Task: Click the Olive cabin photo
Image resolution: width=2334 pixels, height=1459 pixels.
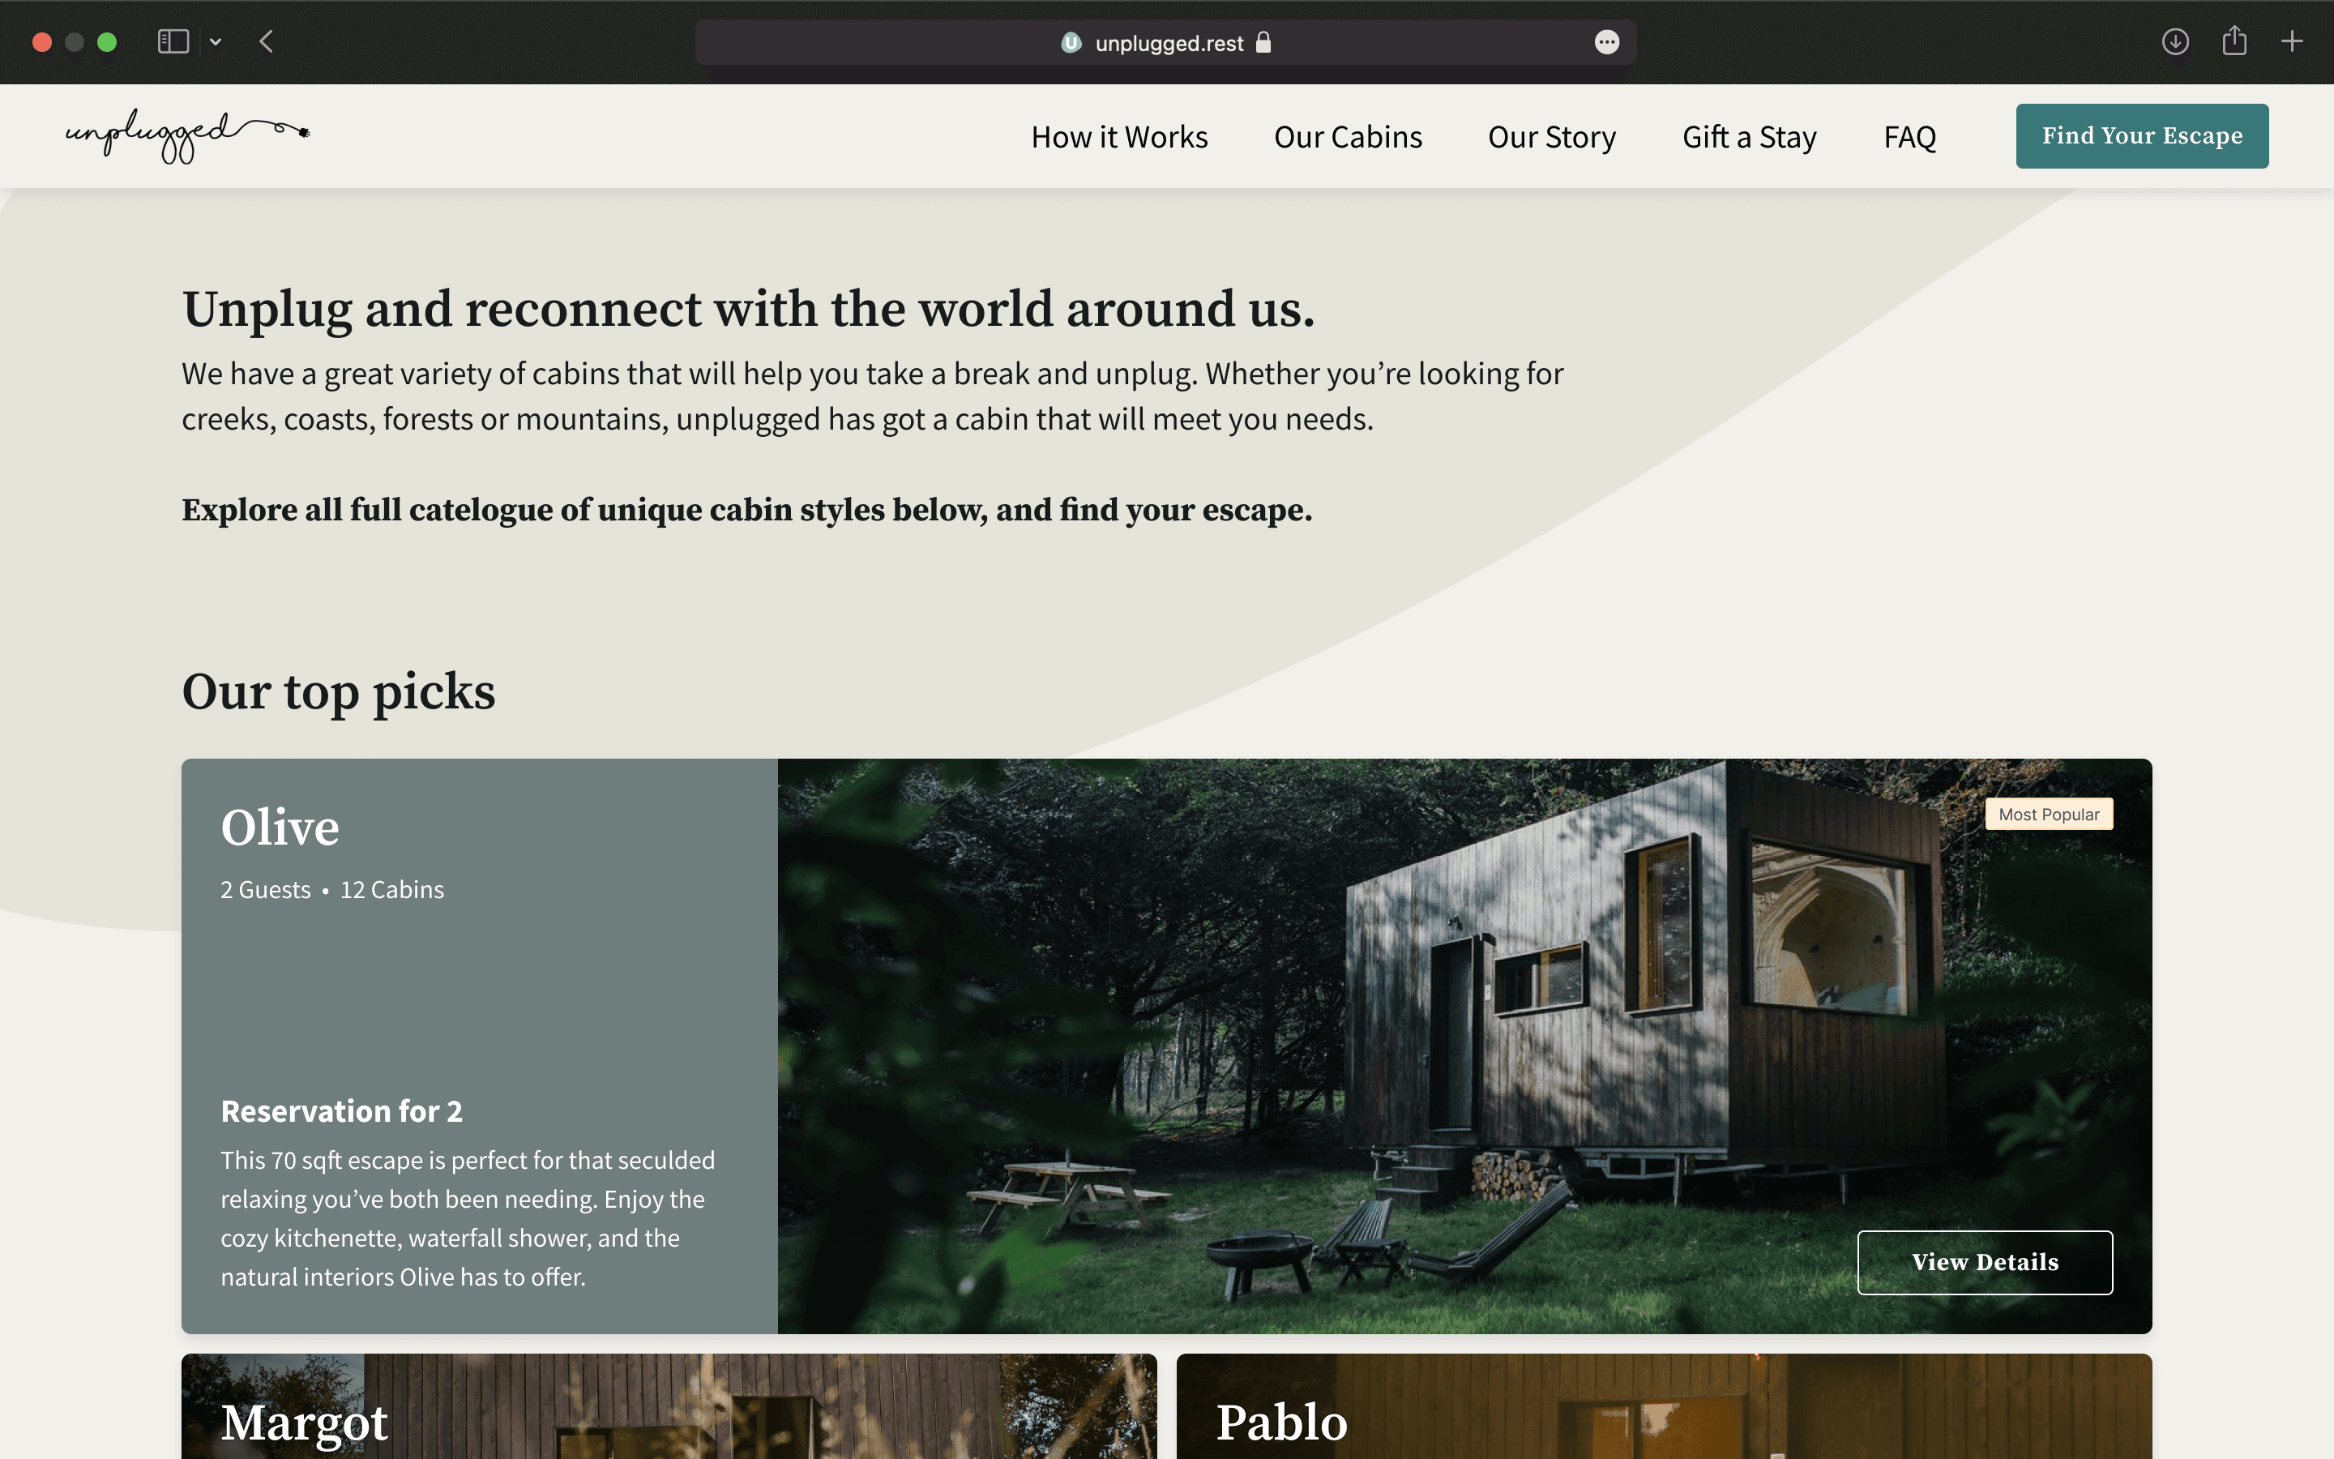Action: click(x=1464, y=1046)
